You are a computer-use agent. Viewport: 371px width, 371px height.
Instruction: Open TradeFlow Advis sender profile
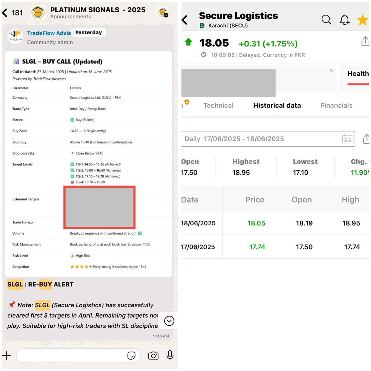[x=49, y=33]
